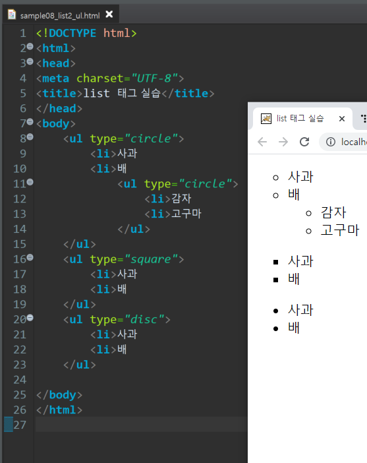Image resolution: width=367 pixels, height=463 pixels.
Task: Click the closing ul on line 23
Action: point(80,365)
